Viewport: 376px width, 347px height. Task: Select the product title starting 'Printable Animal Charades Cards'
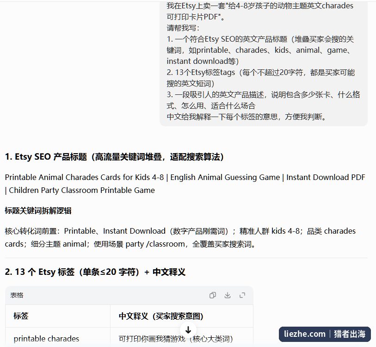[185, 184]
